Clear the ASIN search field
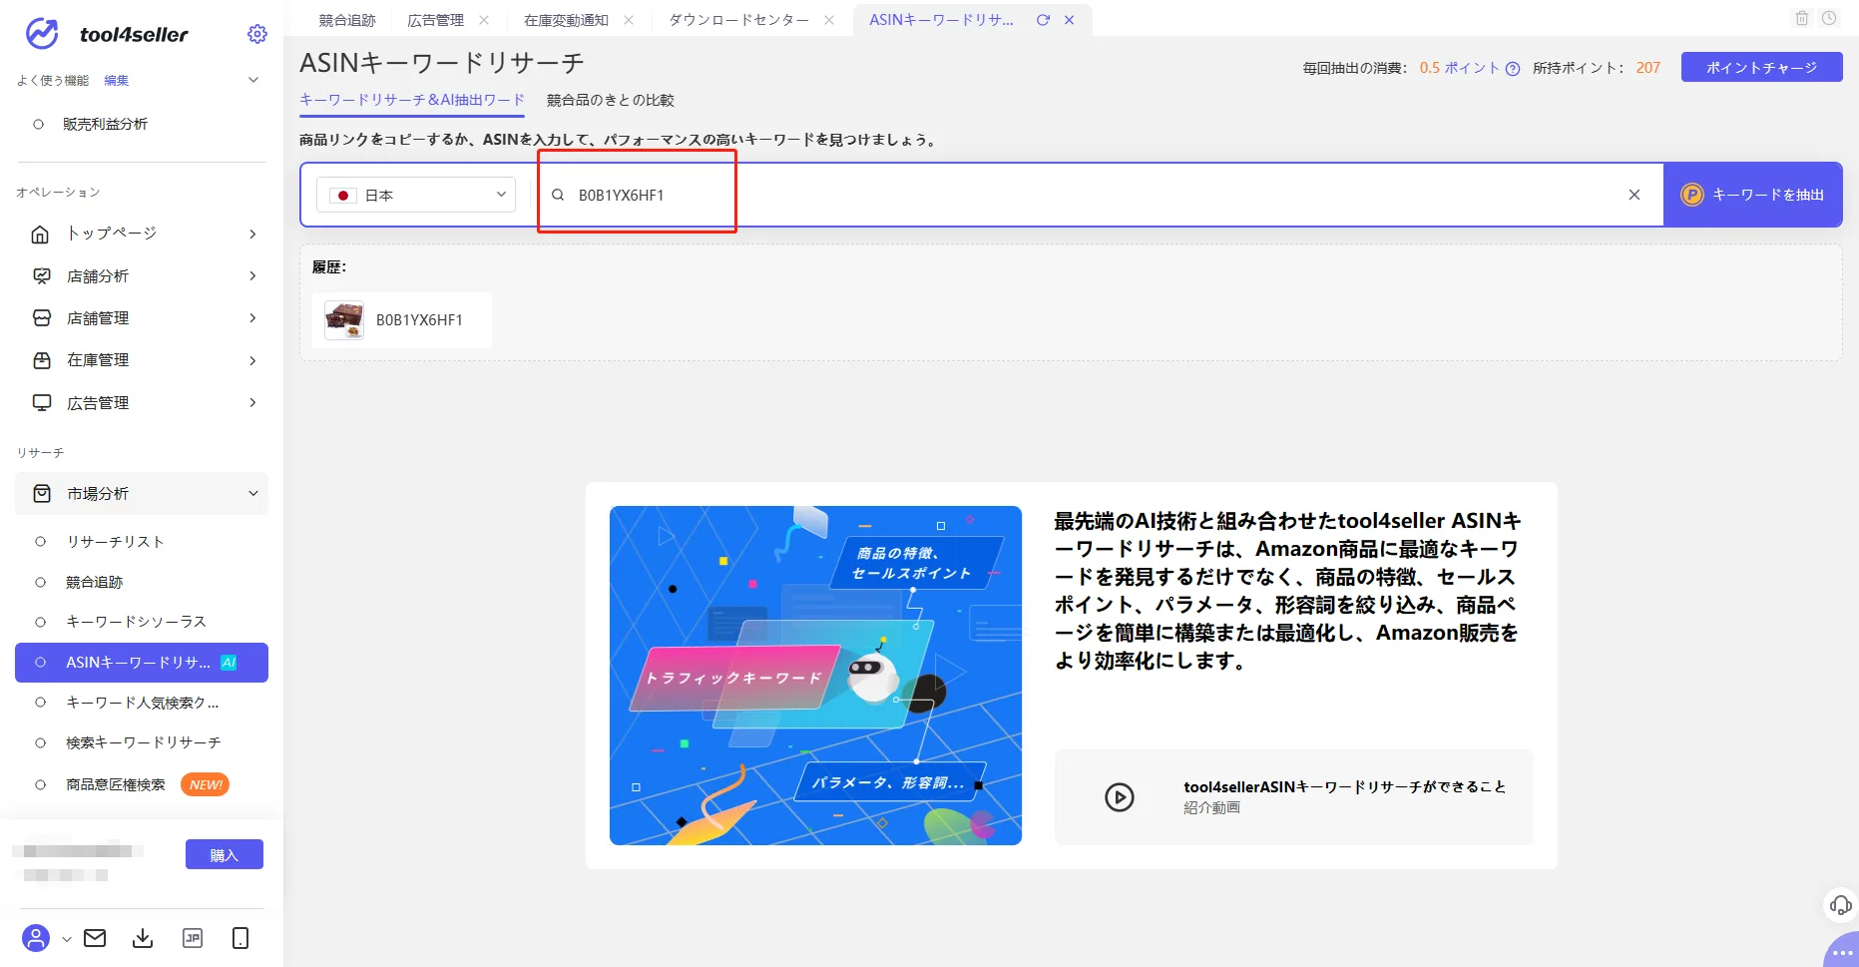The width and height of the screenshot is (1859, 967). [1634, 195]
